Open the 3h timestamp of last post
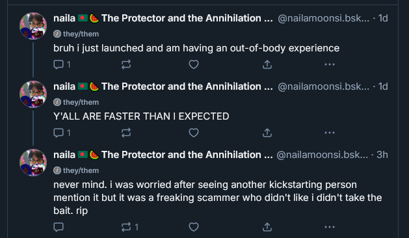This screenshot has width=409, height=238. click(382, 155)
